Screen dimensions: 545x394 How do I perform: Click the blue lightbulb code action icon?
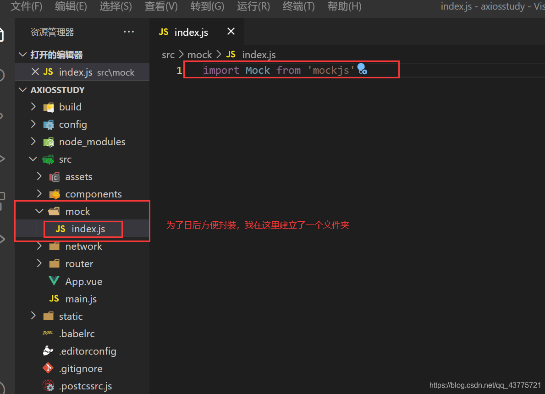coord(362,69)
